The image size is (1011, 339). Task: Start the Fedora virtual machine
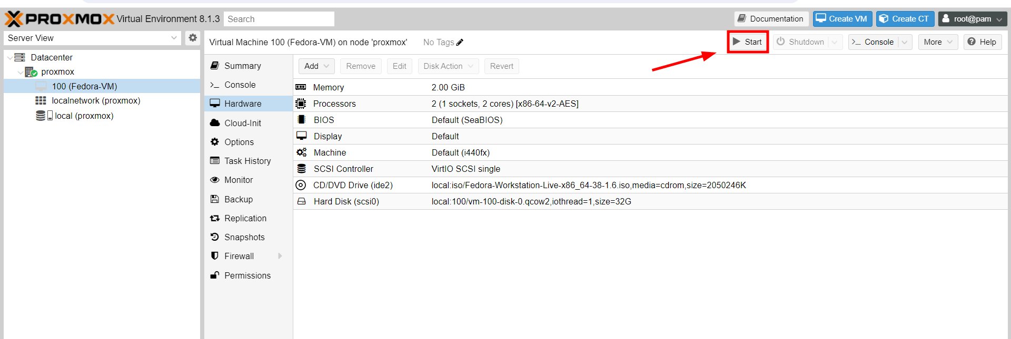748,42
